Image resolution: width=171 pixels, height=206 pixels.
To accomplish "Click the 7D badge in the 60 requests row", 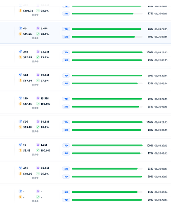I will pos(66,29).
